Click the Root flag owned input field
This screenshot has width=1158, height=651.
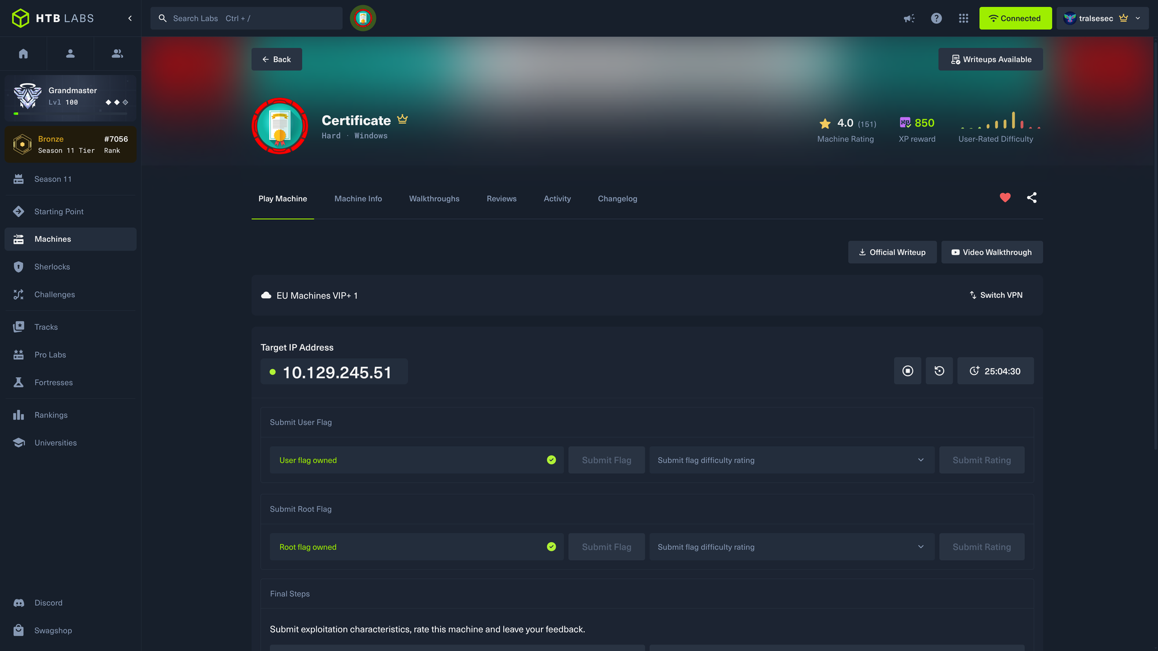click(416, 547)
